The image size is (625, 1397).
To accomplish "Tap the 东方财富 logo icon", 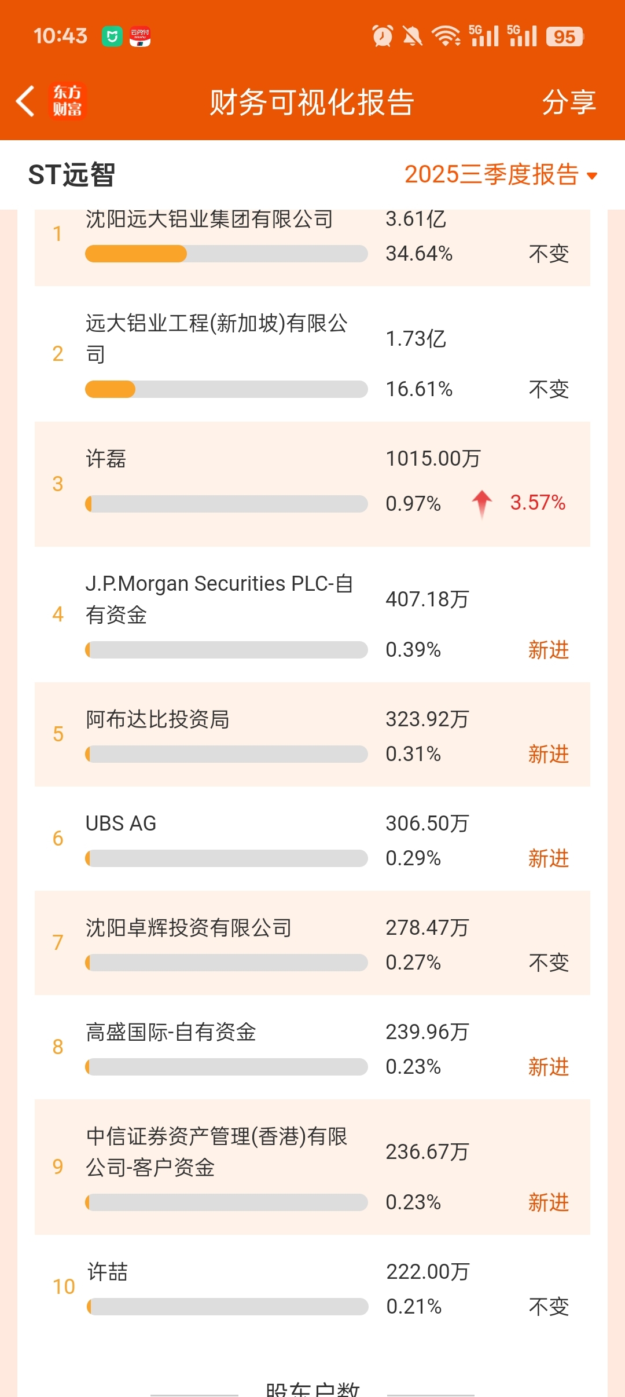I will pos(68,101).
